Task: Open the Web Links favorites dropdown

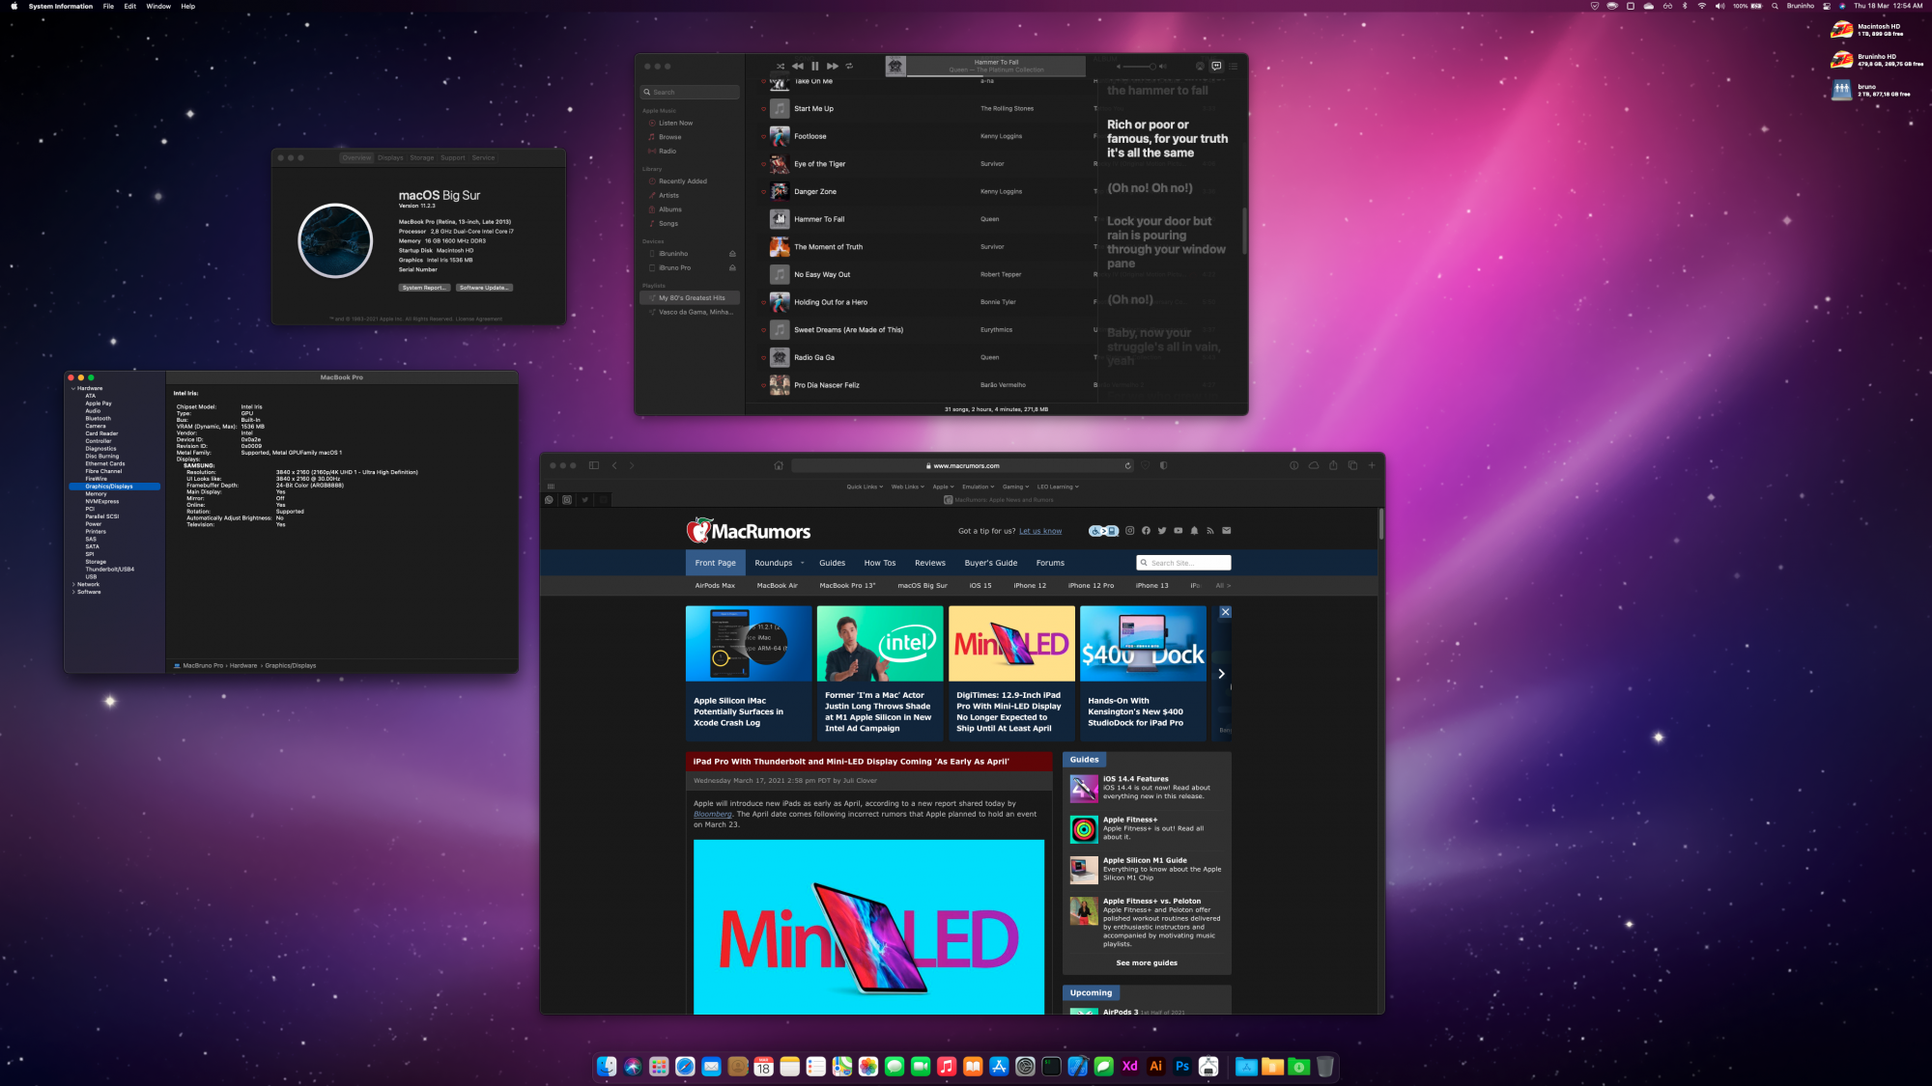Action: coord(908,487)
